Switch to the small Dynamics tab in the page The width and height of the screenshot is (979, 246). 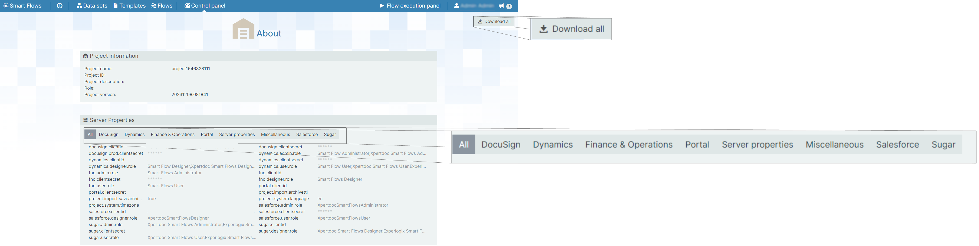(134, 135)
